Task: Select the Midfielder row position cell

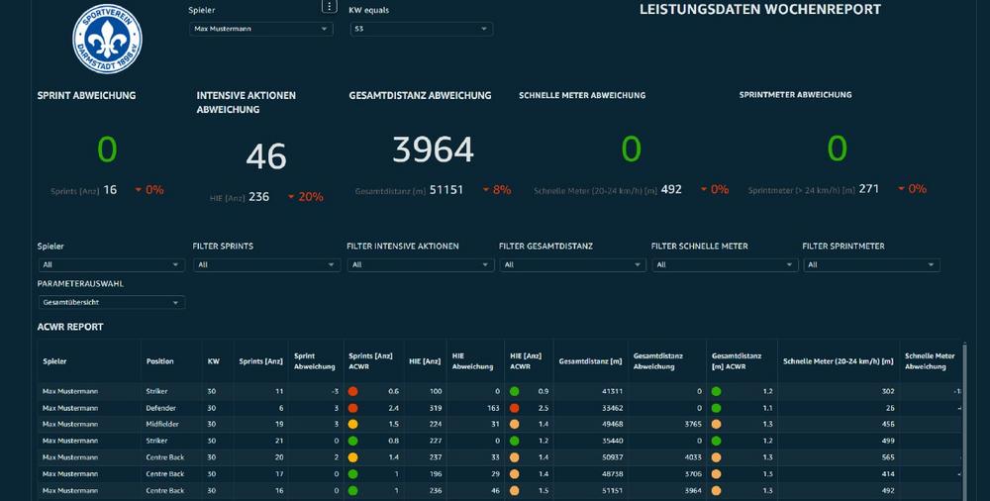Action: (162, 425)
